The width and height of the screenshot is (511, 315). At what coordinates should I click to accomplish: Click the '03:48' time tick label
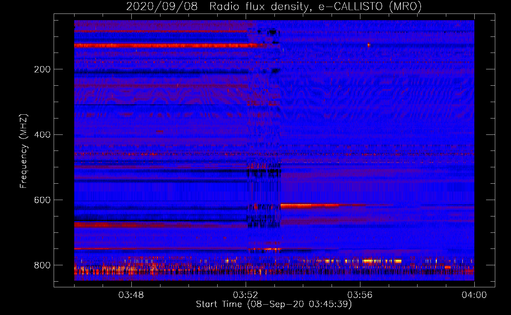131,295
